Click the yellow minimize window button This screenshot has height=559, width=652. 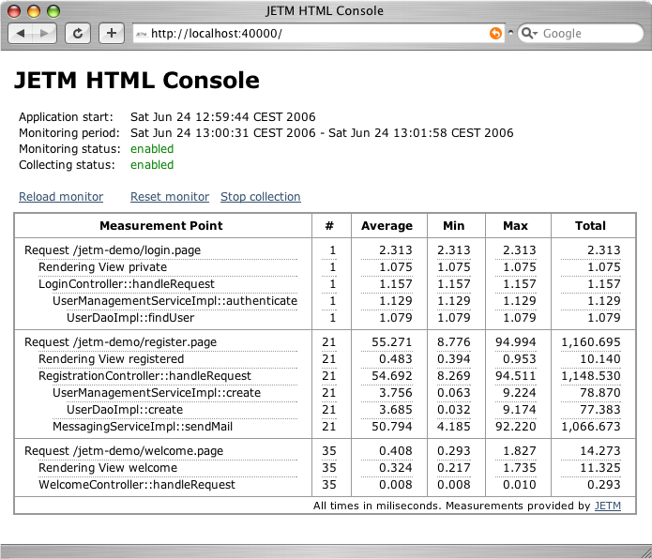tap(34, 11)
